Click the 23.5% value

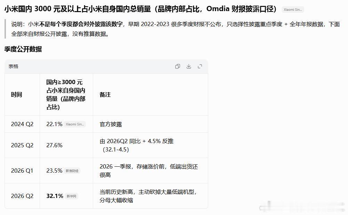[54, 171]
